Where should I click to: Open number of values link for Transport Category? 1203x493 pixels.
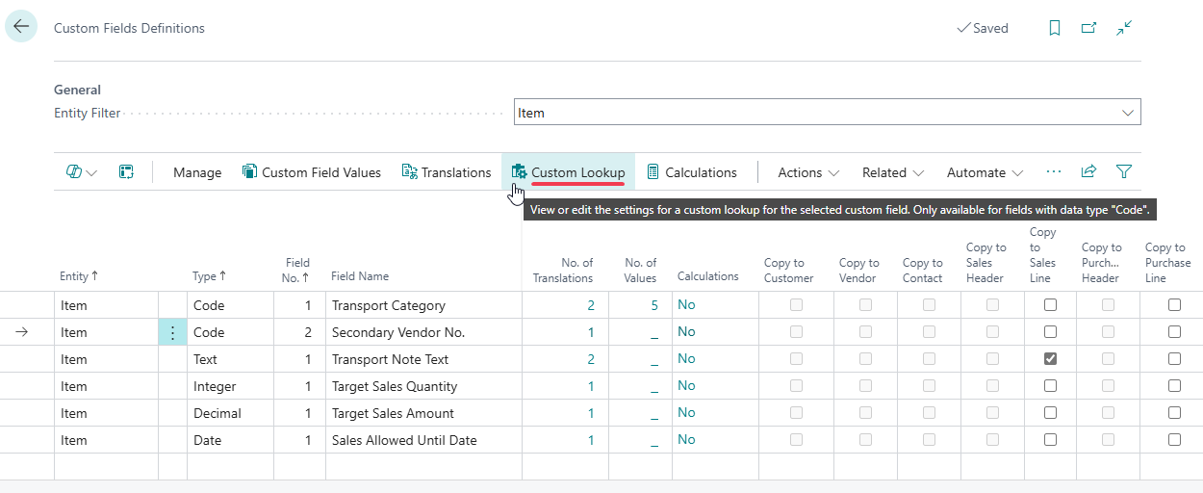click(653, 305)
